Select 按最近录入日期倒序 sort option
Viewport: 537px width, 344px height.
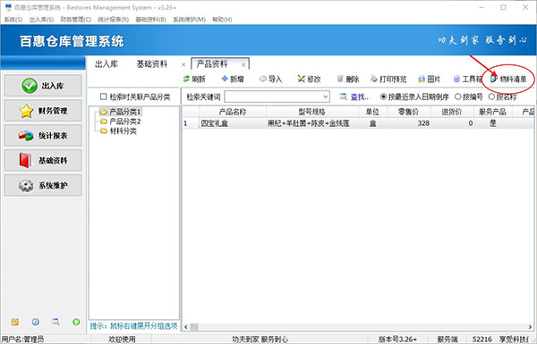(x=384, y=96)
